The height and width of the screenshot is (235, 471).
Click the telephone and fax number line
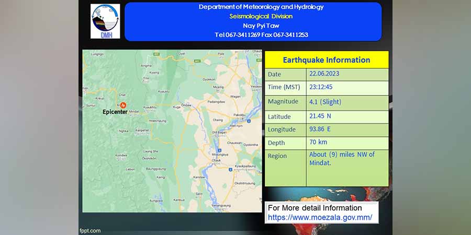click(261, 35)
